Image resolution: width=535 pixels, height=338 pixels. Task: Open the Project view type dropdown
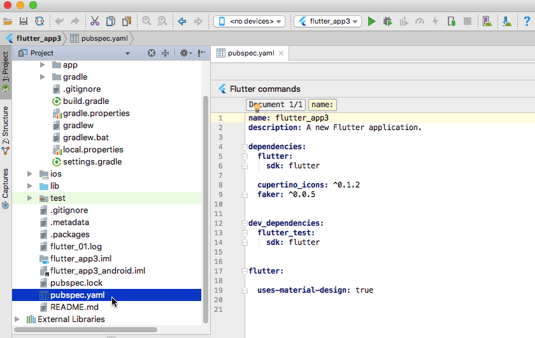coord(127,54)
